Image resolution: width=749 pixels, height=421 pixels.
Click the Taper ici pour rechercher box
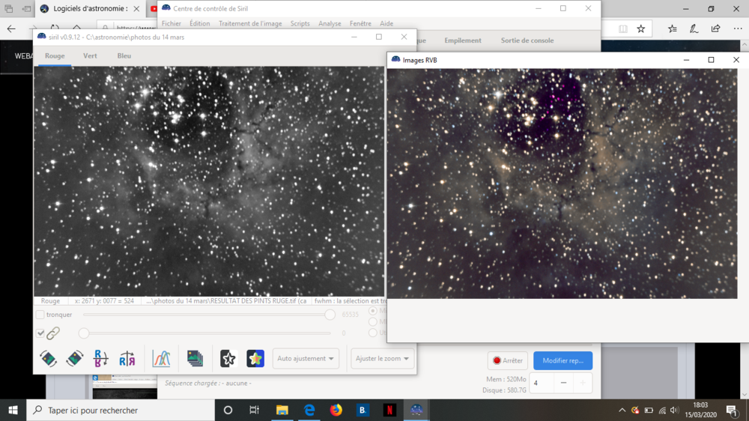(x=121, y=410)
